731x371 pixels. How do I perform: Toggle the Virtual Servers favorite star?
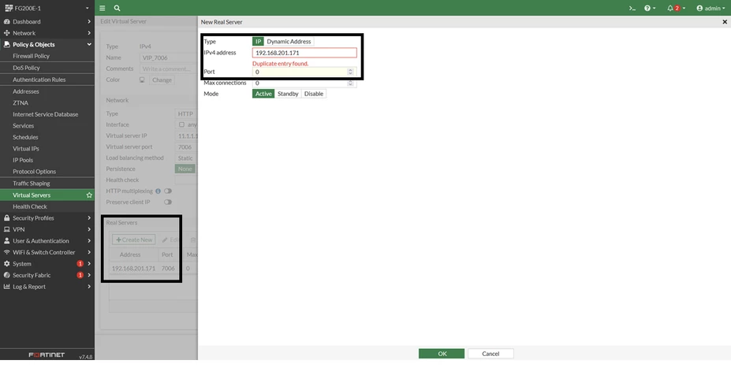(89, 195)
